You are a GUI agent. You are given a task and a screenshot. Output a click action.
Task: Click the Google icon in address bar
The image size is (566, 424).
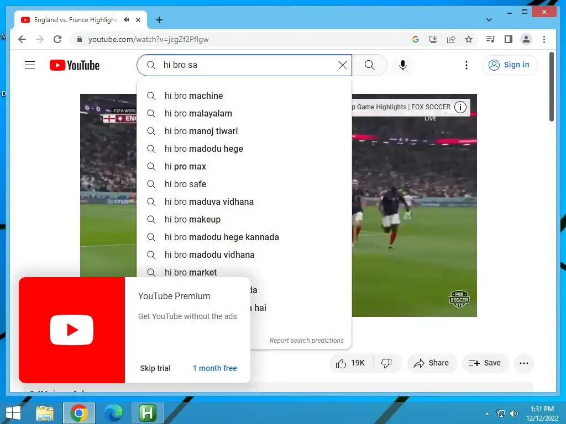tap(416, 39)
